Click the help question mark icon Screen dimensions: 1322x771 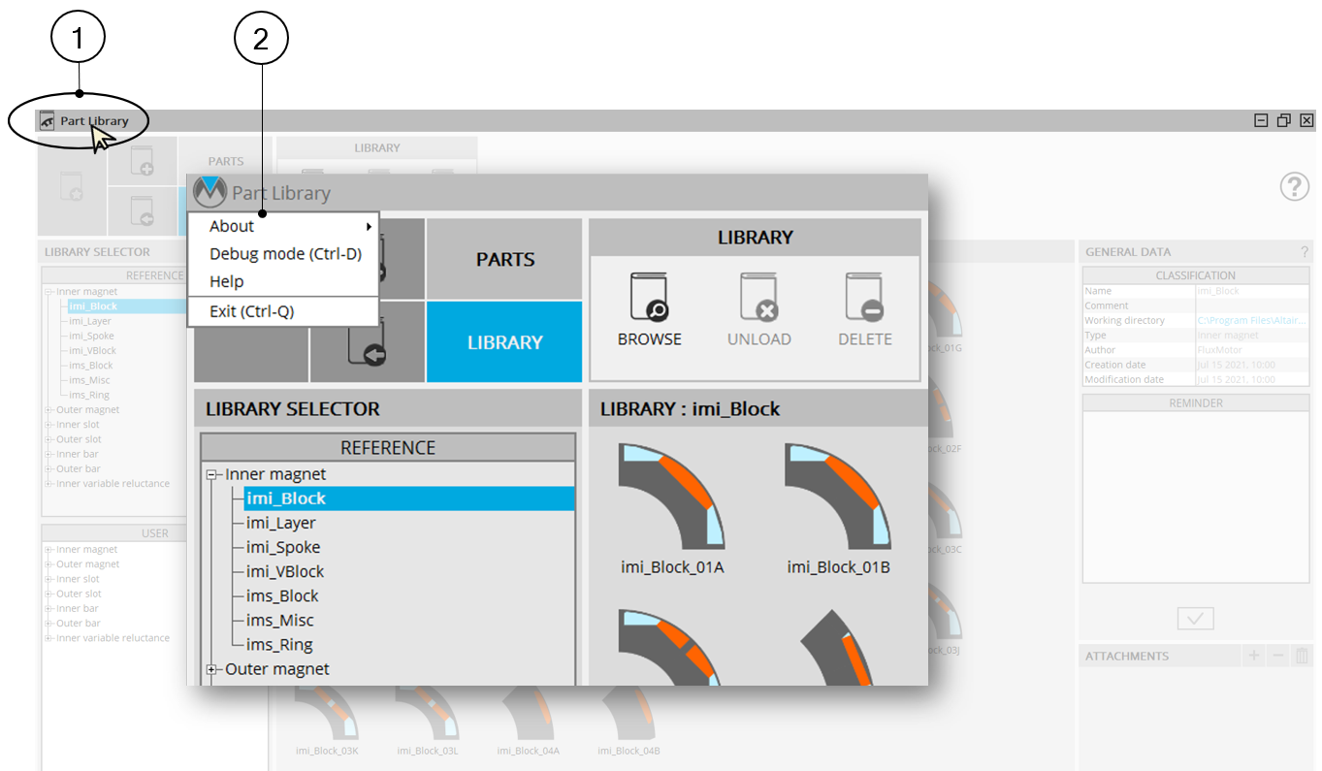(x=1294, y=186)
